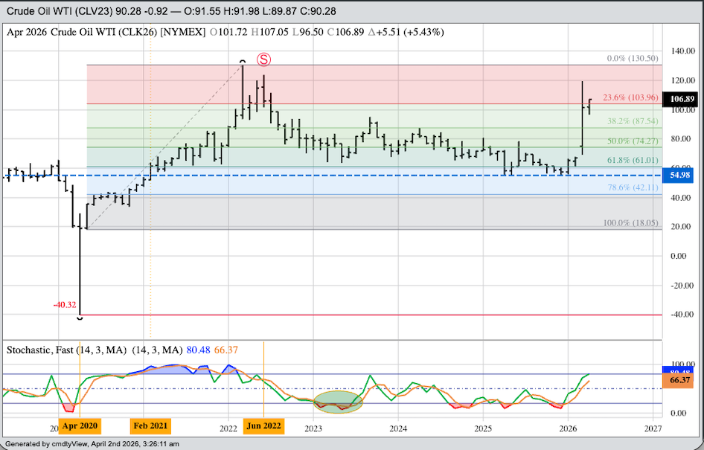This screenshot has width=704, height=450.
Task: Click the 106.89 current price label
Action: pyautogui.click(x=682, y=99)
